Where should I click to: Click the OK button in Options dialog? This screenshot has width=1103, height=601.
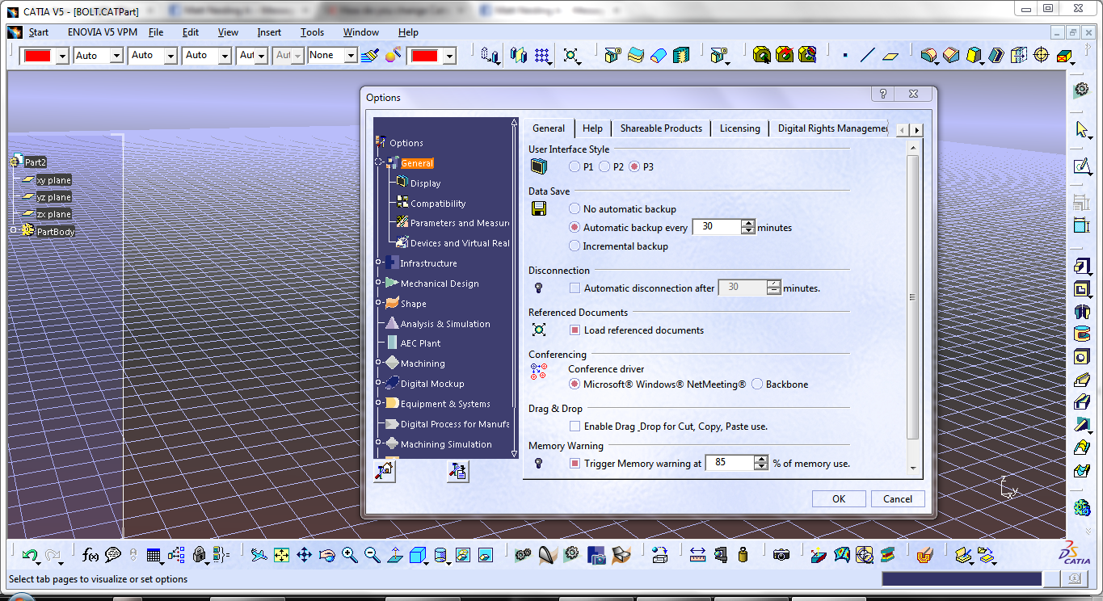(838, 498)
